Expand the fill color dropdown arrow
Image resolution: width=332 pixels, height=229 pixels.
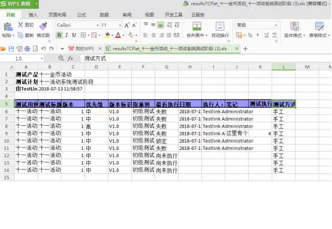(112, 35)
